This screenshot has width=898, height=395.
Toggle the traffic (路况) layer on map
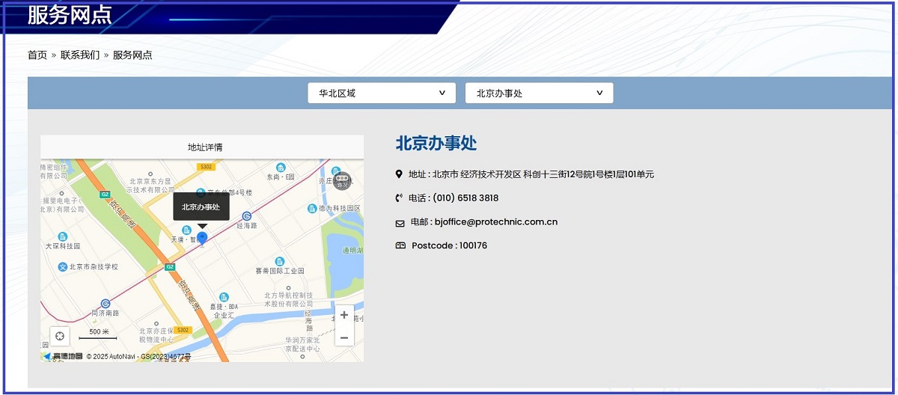[x=342, y=180]
